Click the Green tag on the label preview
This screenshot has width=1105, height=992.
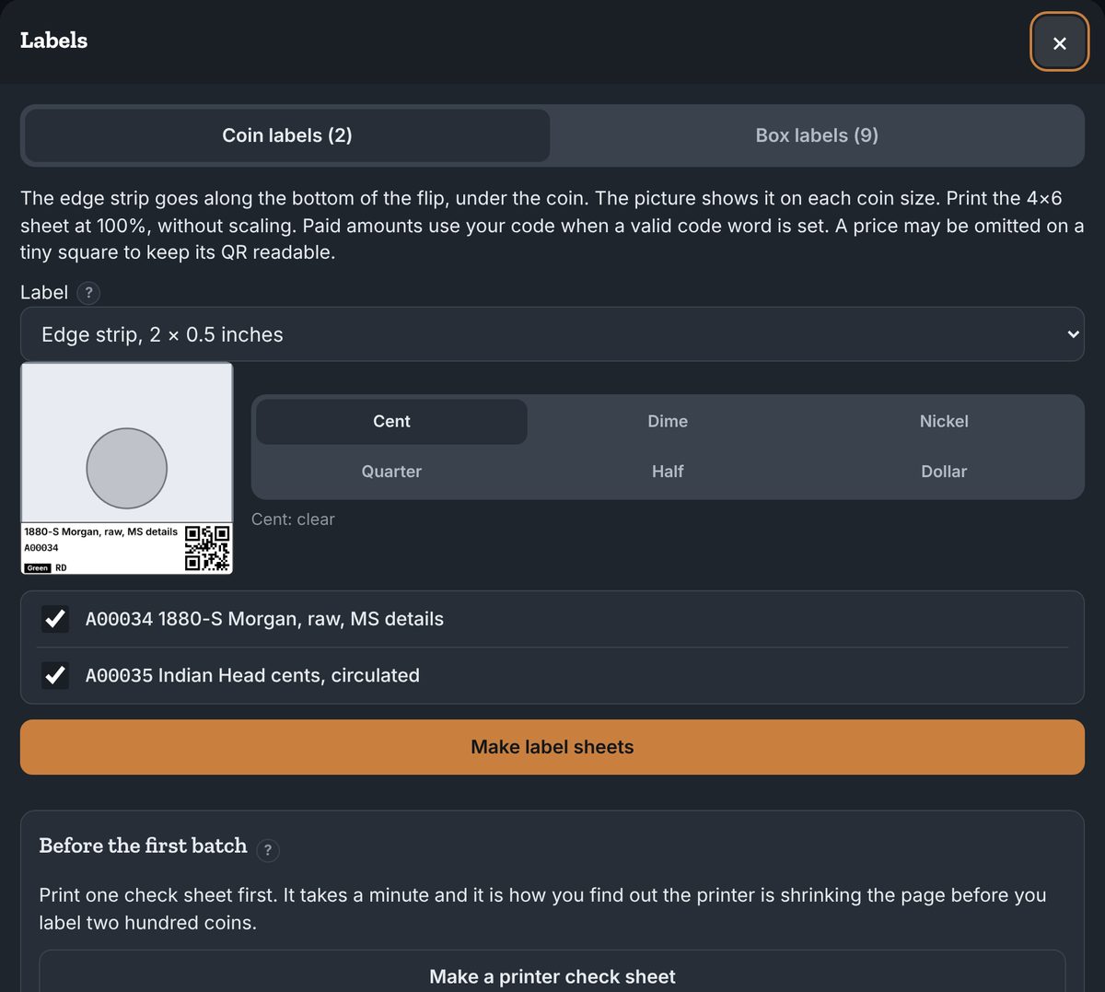tap(38, 567)
